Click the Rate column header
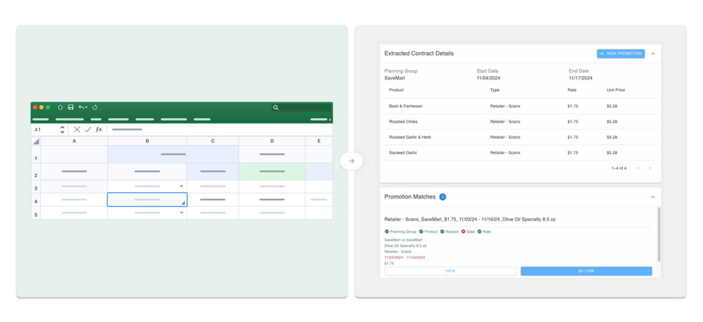This screenshot has height=322, width=703. click(x=572, y=90)
